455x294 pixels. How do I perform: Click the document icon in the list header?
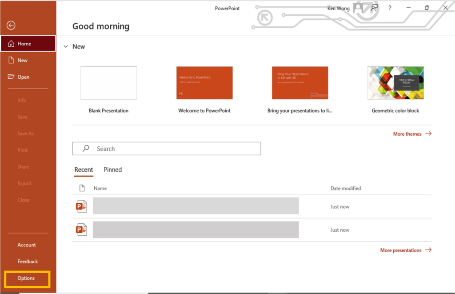[82, 188]
